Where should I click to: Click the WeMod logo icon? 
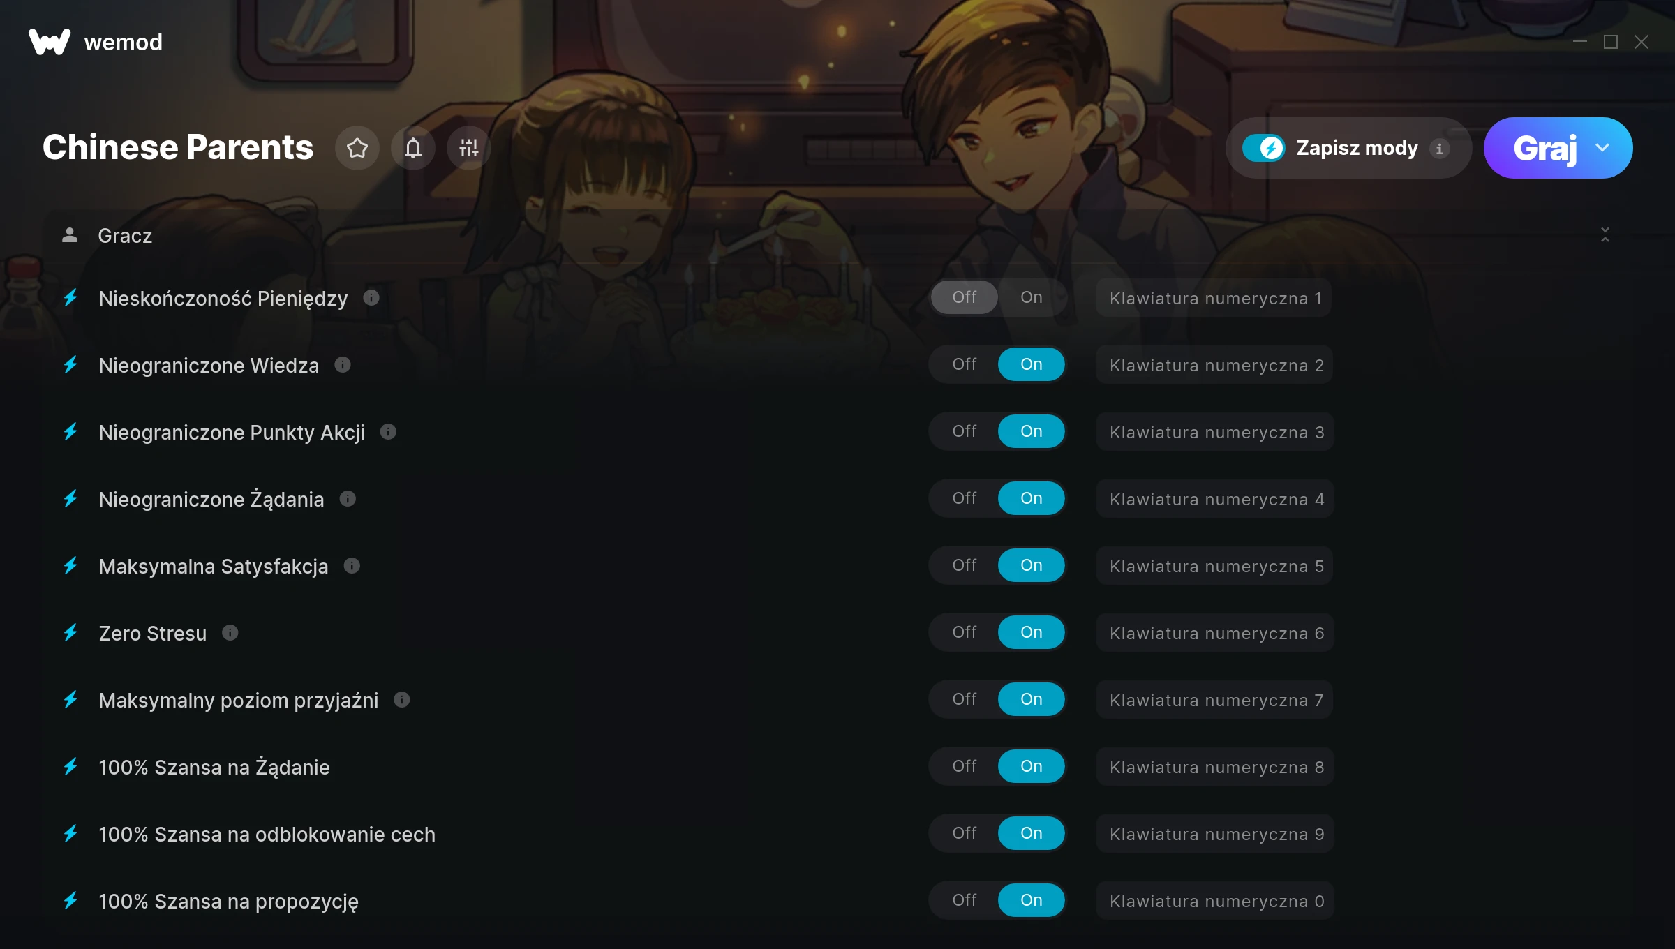tap(50, 42)
